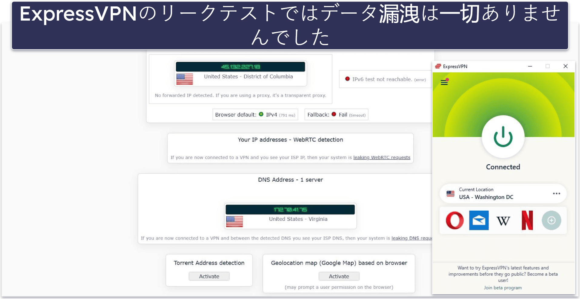580x299 pixels.
Task: Click 'Browser default:' label text
Action: point(236,115)
